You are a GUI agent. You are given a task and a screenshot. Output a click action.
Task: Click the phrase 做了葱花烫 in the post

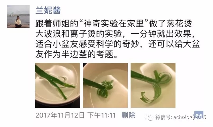(170, 24)
